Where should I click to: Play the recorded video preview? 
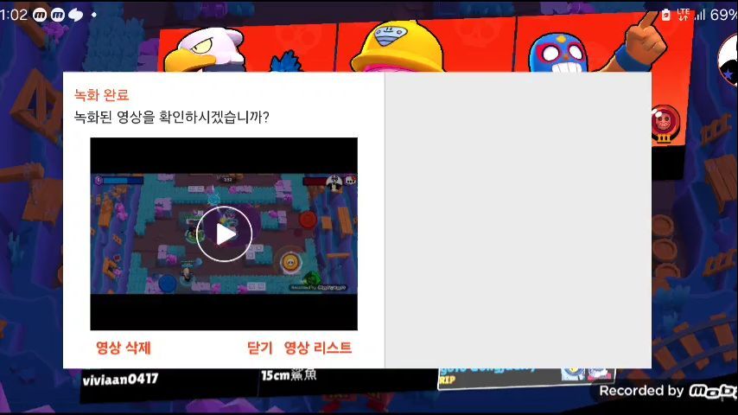coord(224,233)
